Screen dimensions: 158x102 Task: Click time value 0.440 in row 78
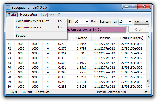coord(62,77)
